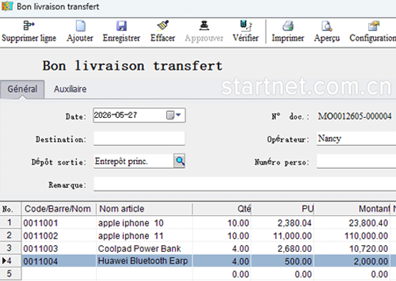This screenshot has width=396, height=281.
Task: Click the PU column header
Action: click(x=283, y=209)
